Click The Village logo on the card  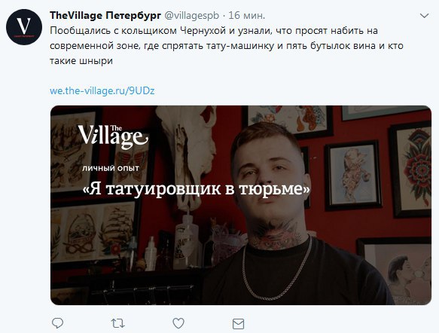[x=113, y=136]
